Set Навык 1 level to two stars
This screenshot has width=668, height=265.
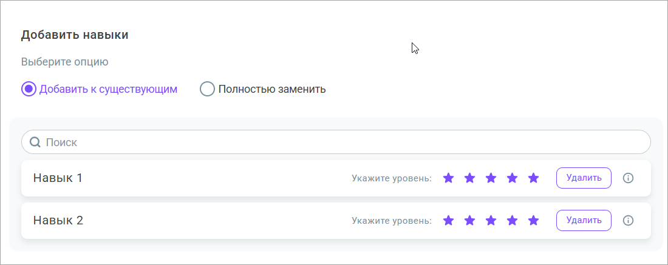pyautogui.click(x=469, y=178)
